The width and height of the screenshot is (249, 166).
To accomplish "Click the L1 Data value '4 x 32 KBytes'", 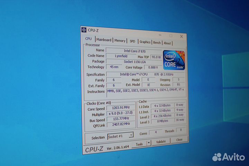I will (x=162, y=105).
